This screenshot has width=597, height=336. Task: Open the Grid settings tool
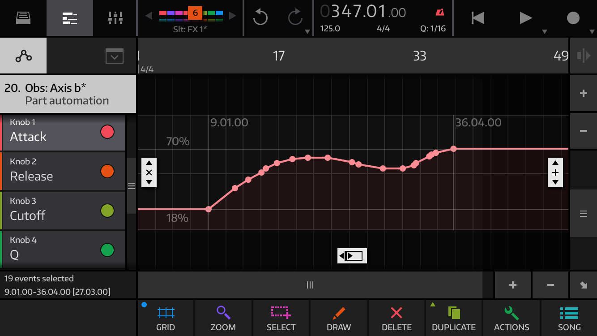coord(166,318)
